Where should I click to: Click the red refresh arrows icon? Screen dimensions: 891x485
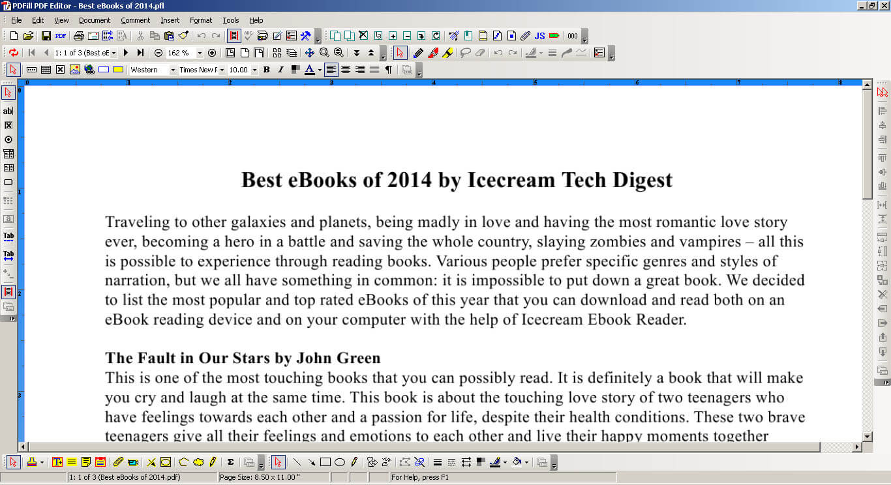point(14,53)
